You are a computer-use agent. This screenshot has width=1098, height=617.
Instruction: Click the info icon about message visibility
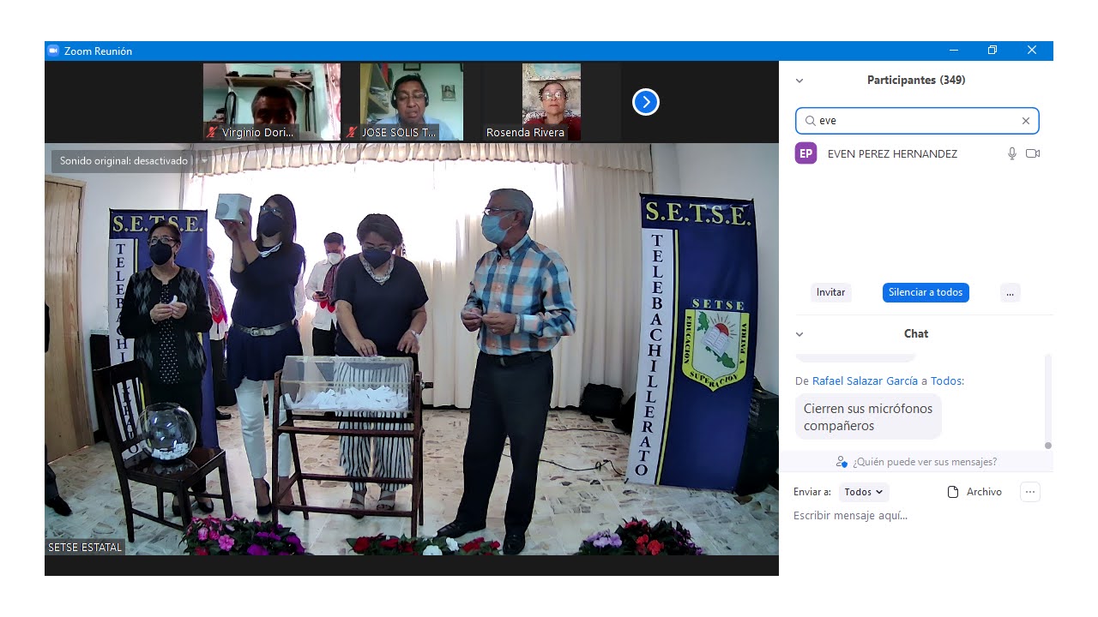coord(842,462)
